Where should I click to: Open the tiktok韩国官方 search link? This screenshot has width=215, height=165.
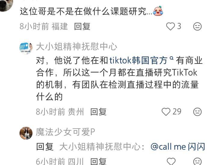[x=139, y=60]
